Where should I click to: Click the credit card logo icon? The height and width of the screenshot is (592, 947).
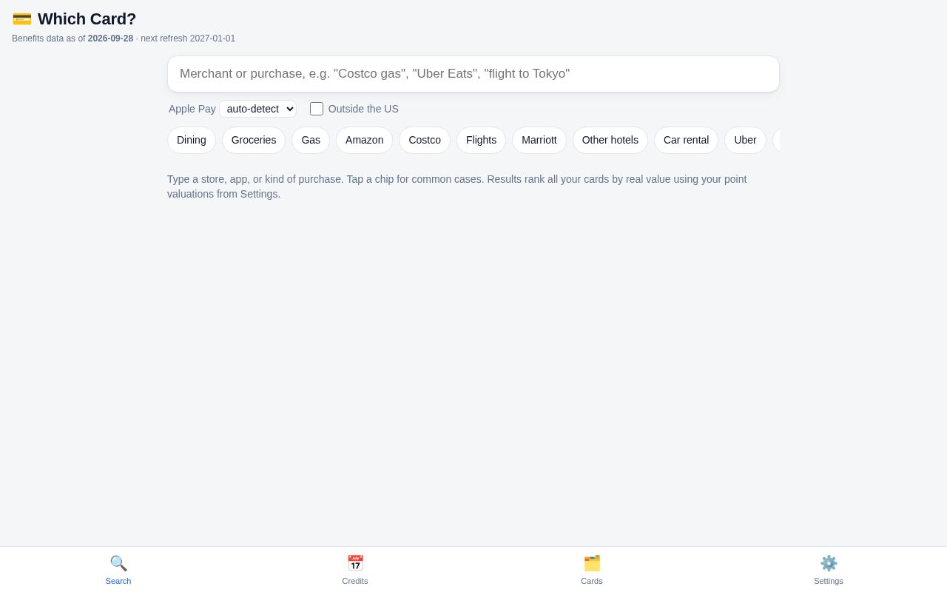[x=21, y=19]
